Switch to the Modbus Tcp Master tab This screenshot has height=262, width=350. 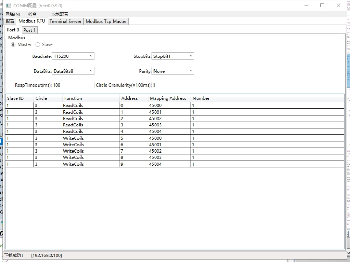click(106, 21)
